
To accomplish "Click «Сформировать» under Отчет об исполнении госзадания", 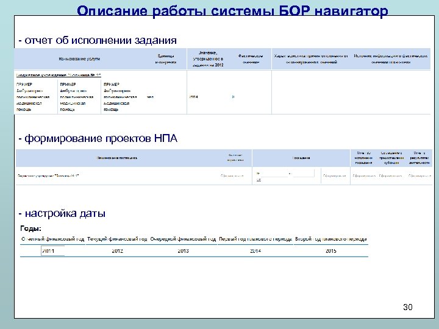I will pos(364,175).
